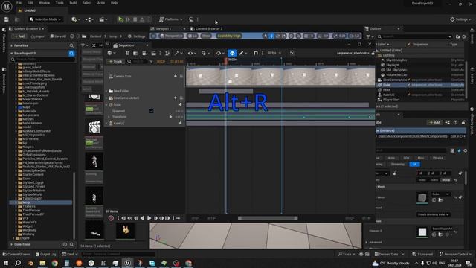The image size is (476, 268).
Task: Select the Mannequin folder
Action: (30, 103)
